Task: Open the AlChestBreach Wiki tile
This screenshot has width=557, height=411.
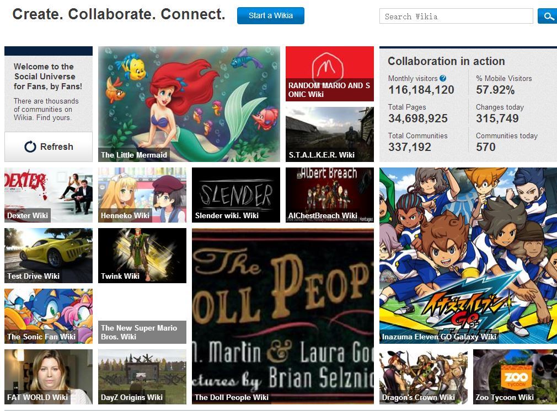Action: pyautogui.click(x=330, y=195)
